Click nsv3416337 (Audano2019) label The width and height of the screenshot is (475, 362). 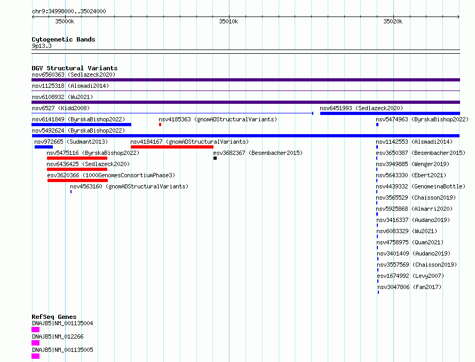click(413, 220)
